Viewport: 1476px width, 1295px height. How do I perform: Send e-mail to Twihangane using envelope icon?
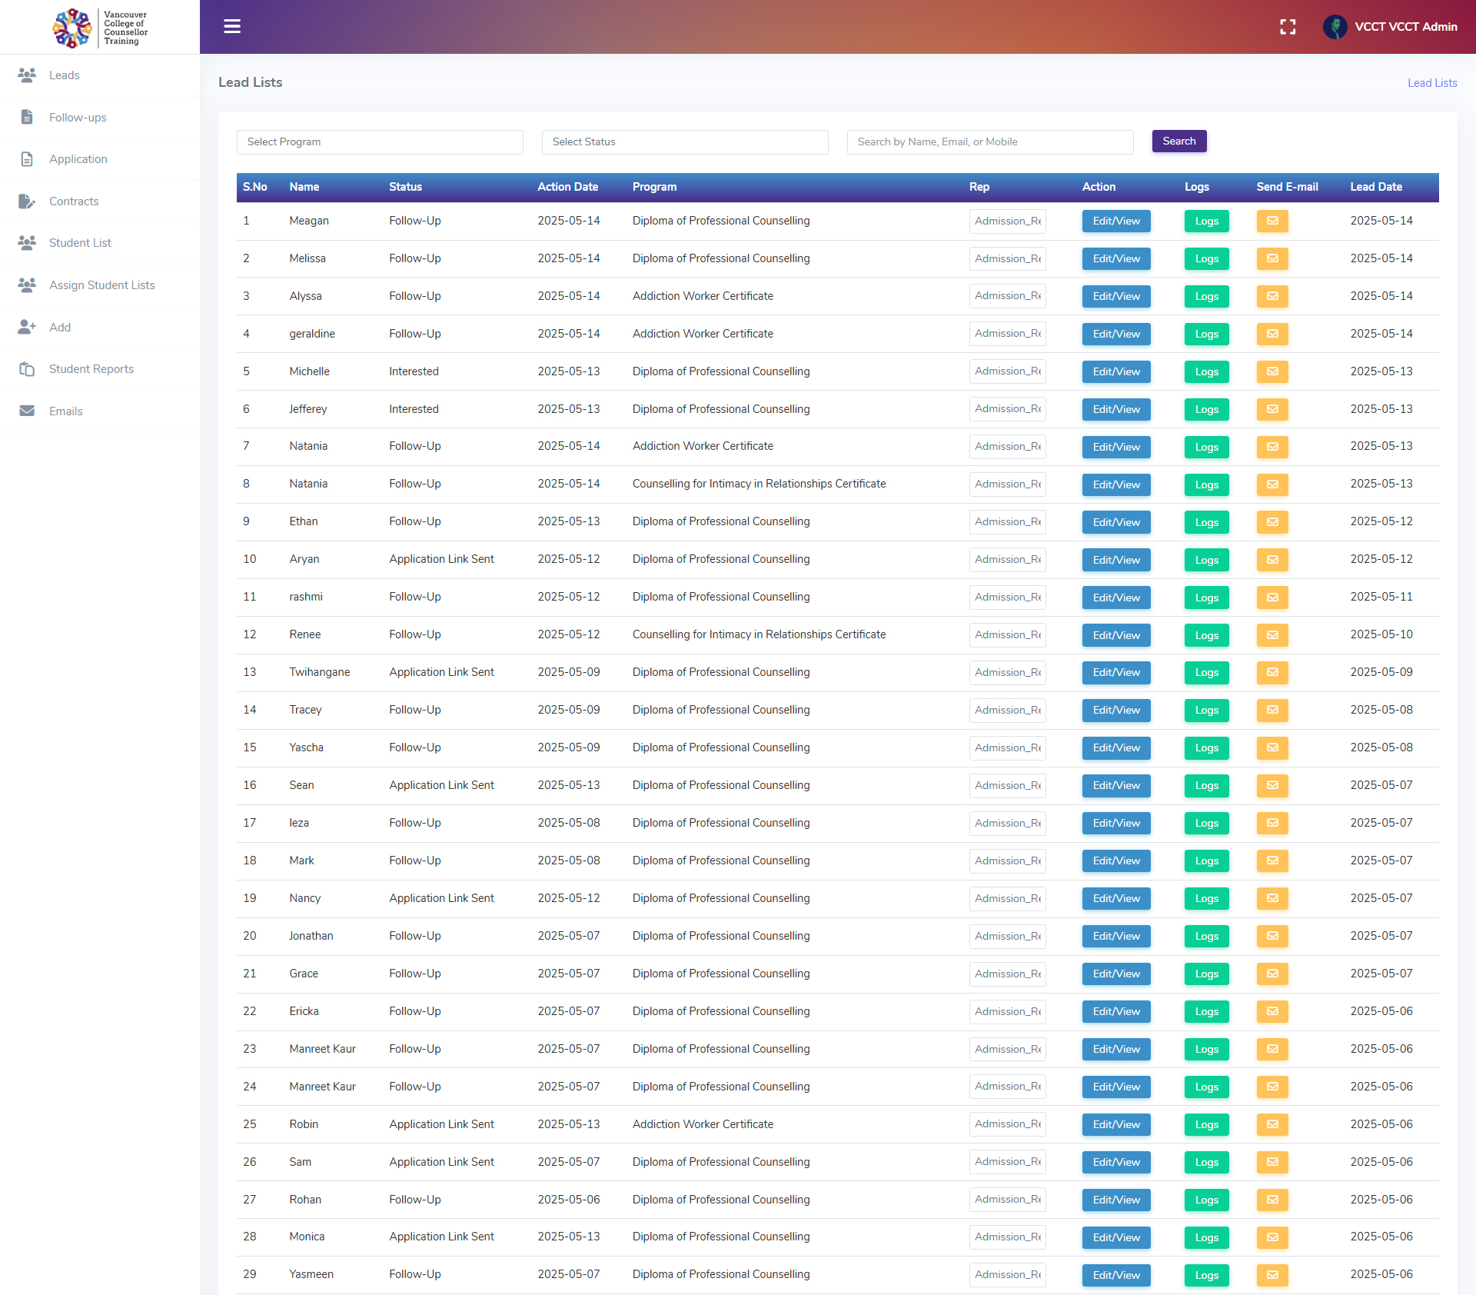(1272, 673)
